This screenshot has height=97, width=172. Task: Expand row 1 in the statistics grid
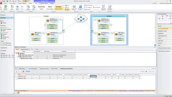(16, 76)
